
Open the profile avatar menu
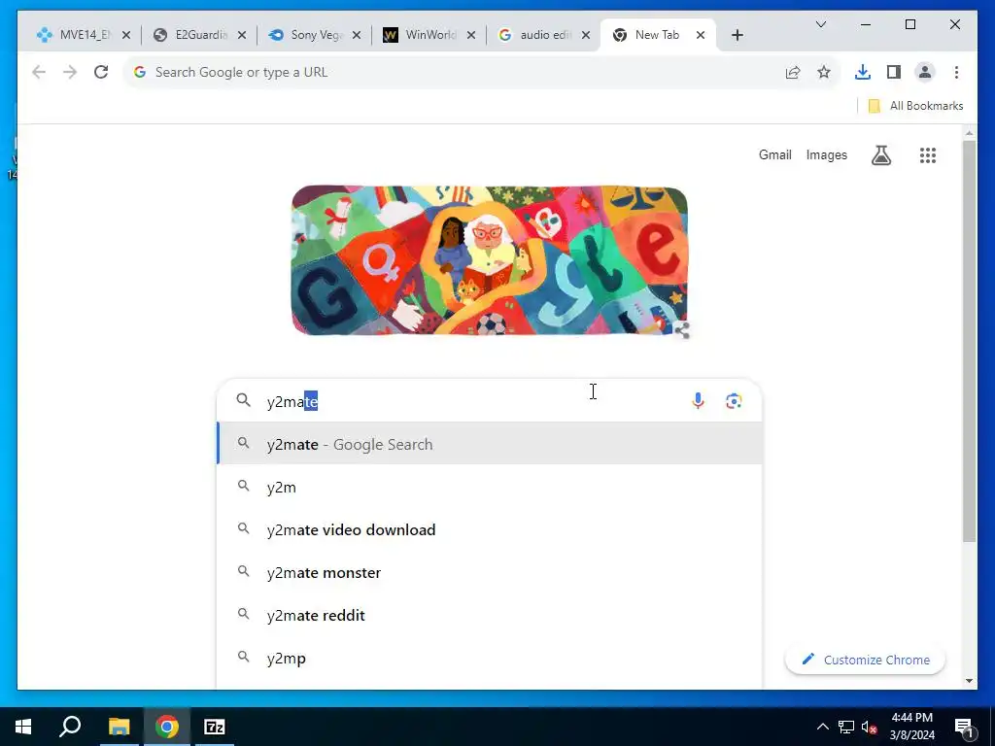click(925, 72)
